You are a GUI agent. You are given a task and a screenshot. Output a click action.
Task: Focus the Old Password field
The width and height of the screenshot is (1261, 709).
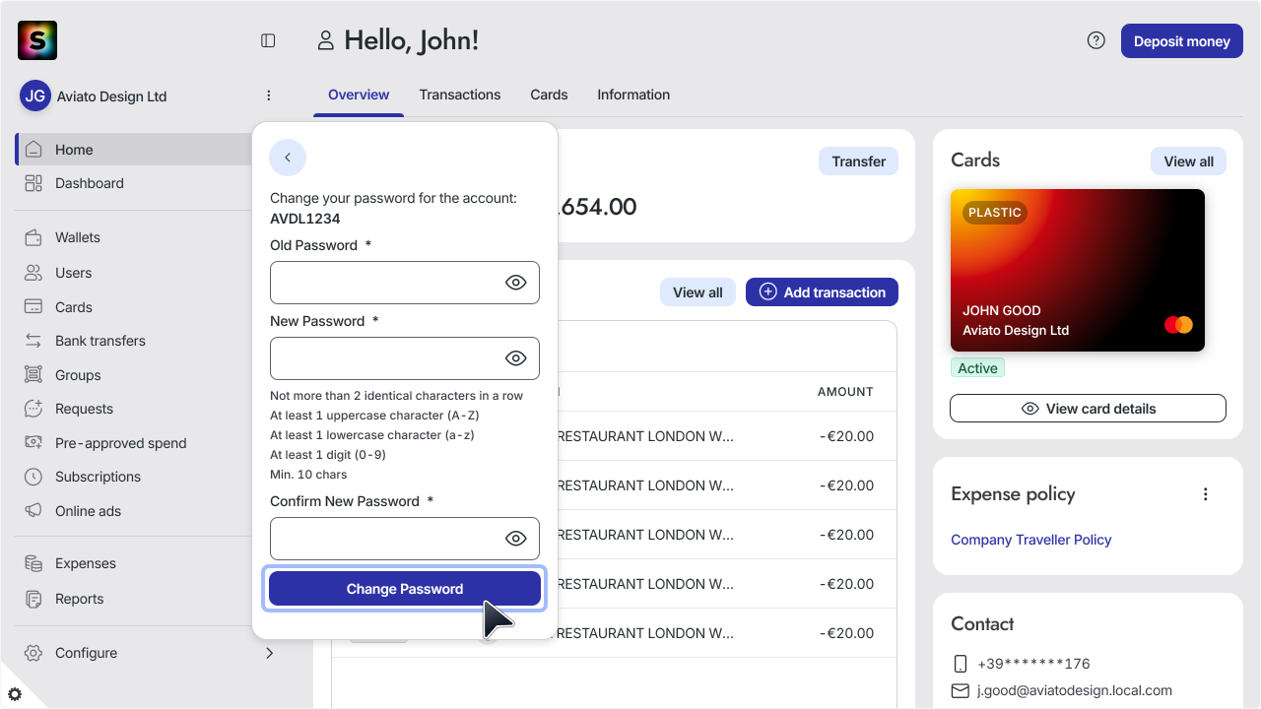coord(405,283)
